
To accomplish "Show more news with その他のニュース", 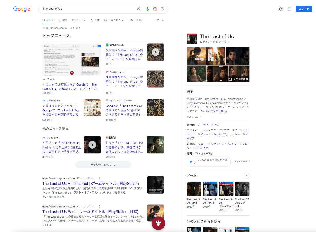I will point(103,165).
